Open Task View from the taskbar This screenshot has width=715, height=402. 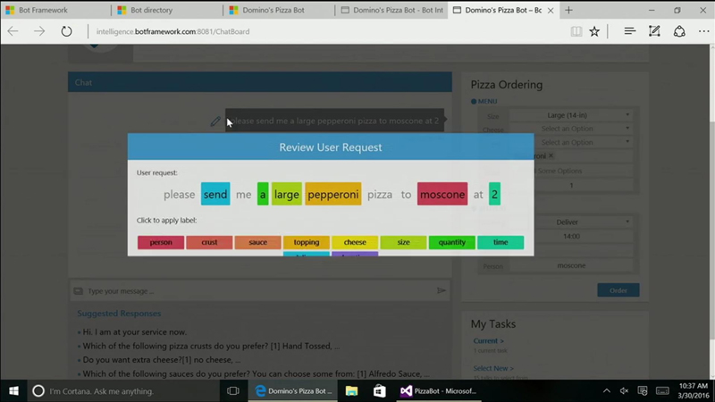point(233,391)
